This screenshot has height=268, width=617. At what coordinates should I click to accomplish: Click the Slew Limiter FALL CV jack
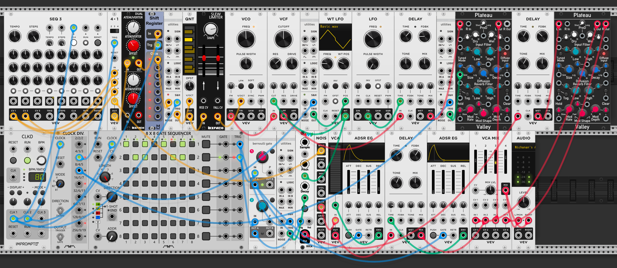[218, 101]
